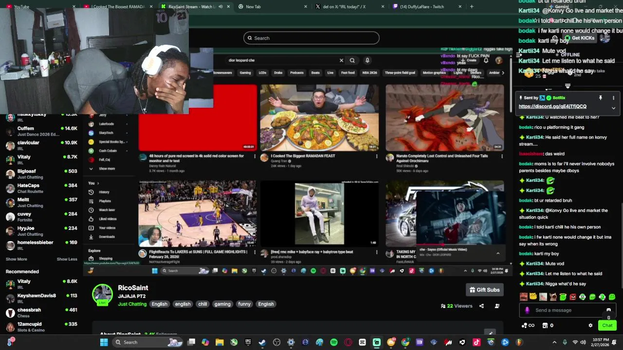The image size is (623, 350).
Task: Select the chill tag
Action: 202,304
